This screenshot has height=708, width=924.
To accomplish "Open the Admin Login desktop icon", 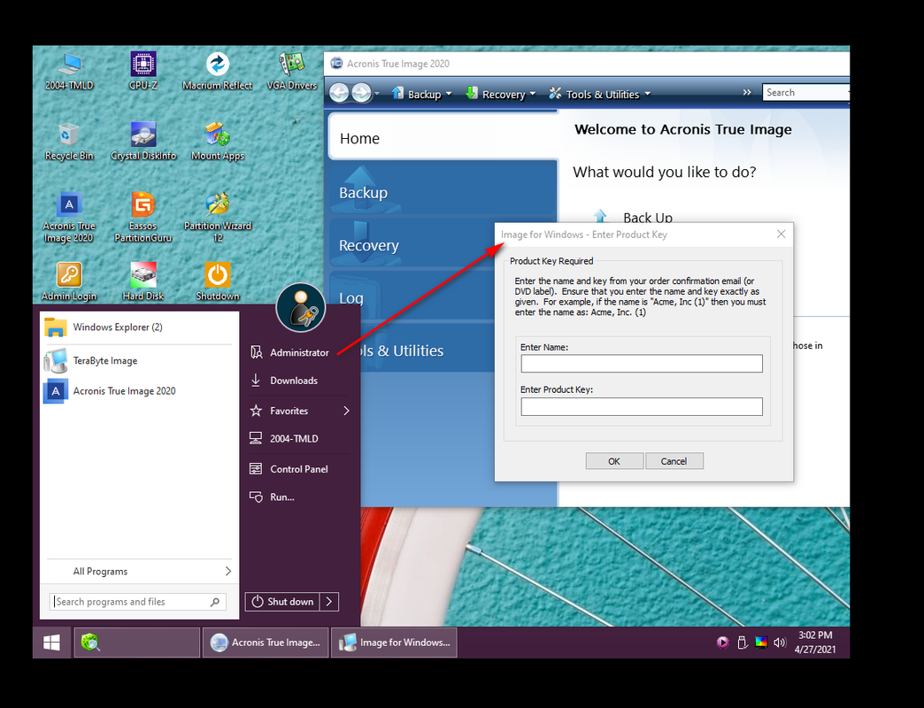I will click(x=70, y=281).
